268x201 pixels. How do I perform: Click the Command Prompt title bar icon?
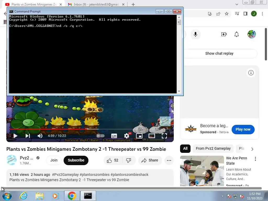11,12
